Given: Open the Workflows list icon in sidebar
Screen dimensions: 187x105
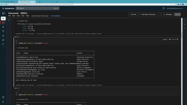Looking at the screenshot, I should [x=3, y=44].
